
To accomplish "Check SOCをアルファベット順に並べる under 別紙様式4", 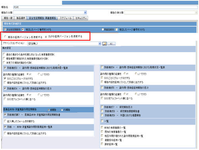I will click(5, 99).
